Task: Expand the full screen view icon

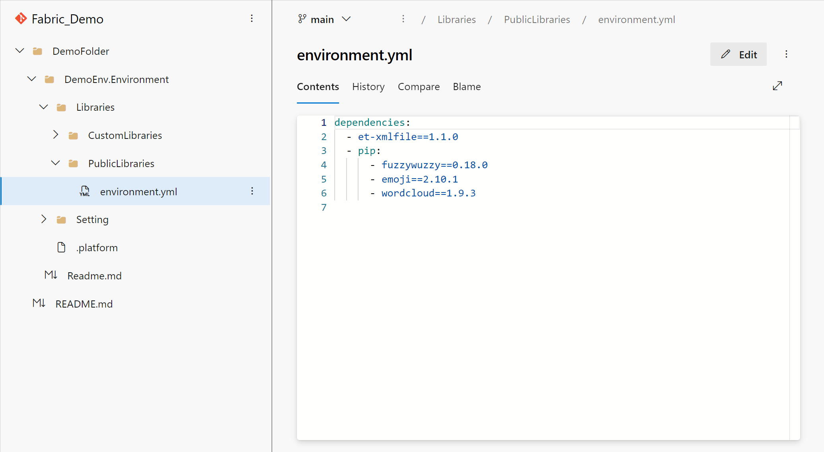Action: tap(777, 86)
